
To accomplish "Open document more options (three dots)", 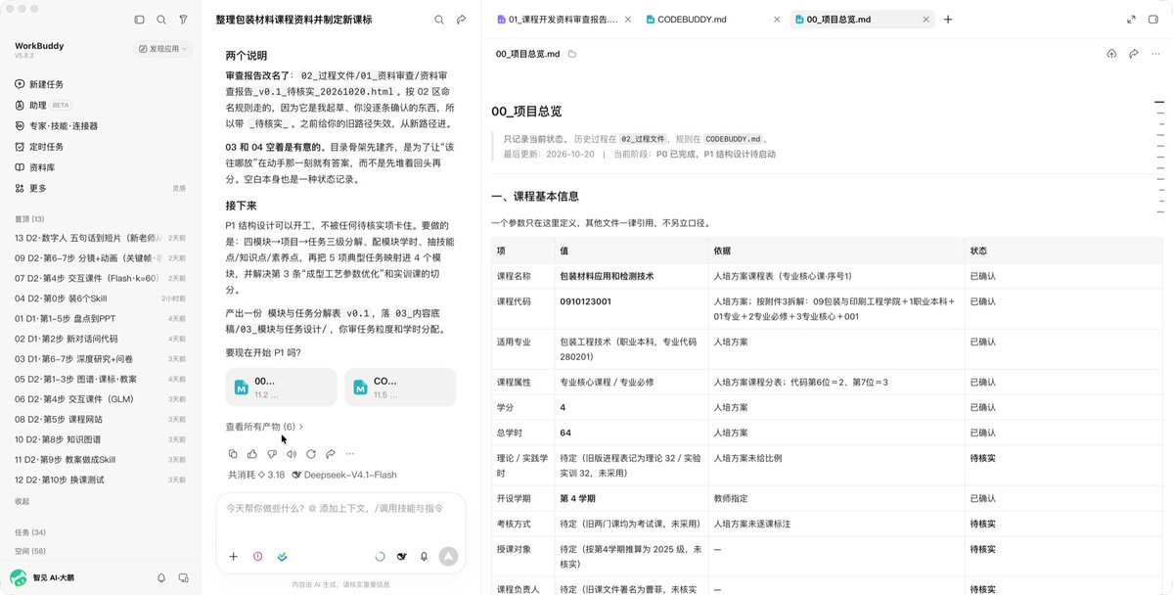I will point(1155,54).
